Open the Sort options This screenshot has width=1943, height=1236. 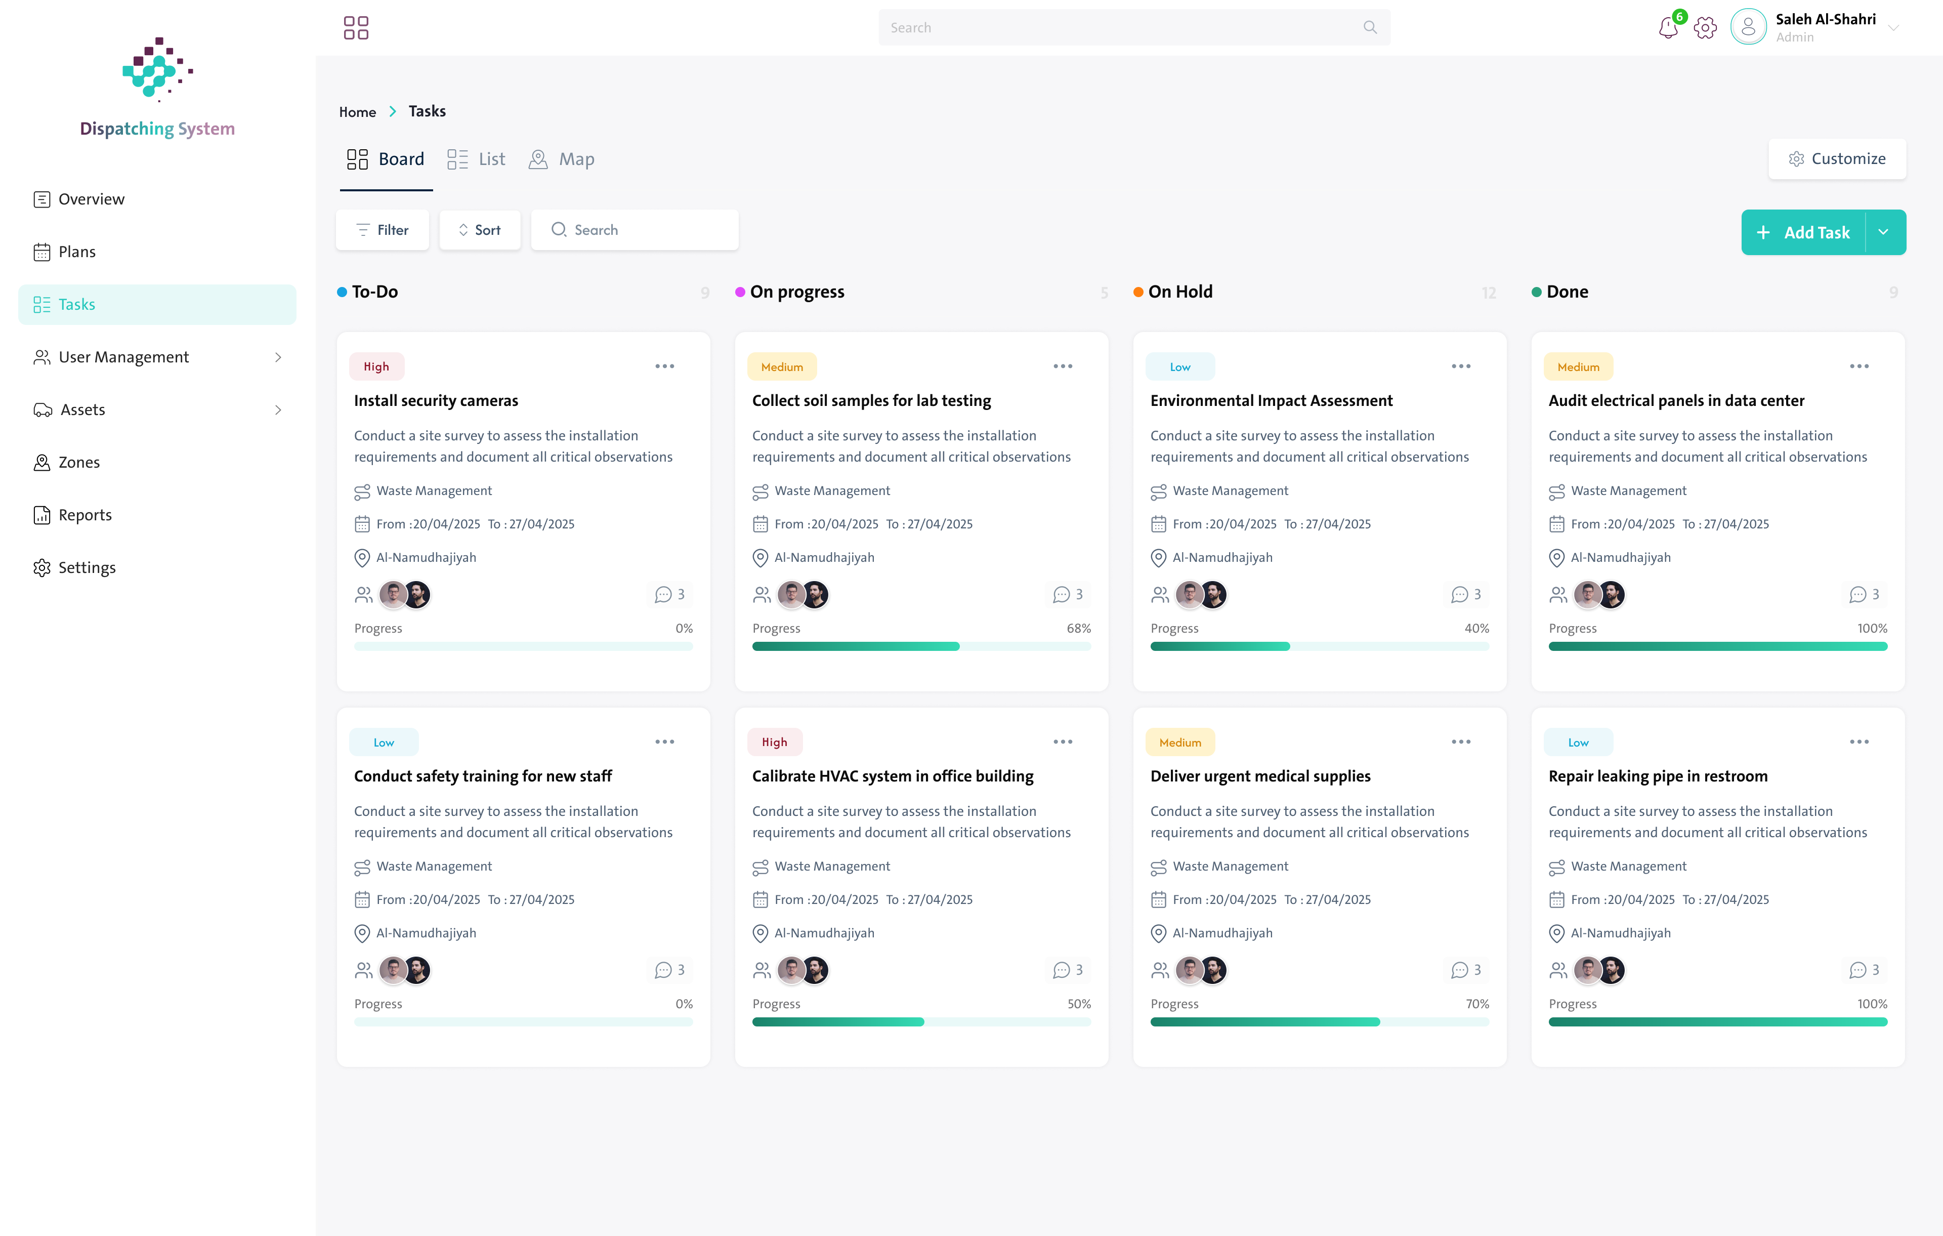(480, 230)
